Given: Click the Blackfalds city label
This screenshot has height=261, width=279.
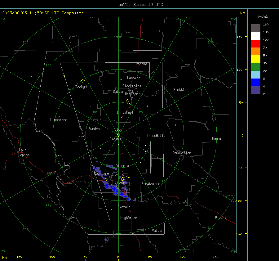Looking at the screenshot, I should point(132,86).
